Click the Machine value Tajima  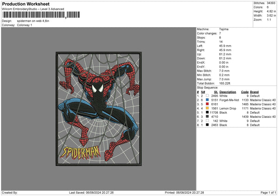[x=224, y=29]
